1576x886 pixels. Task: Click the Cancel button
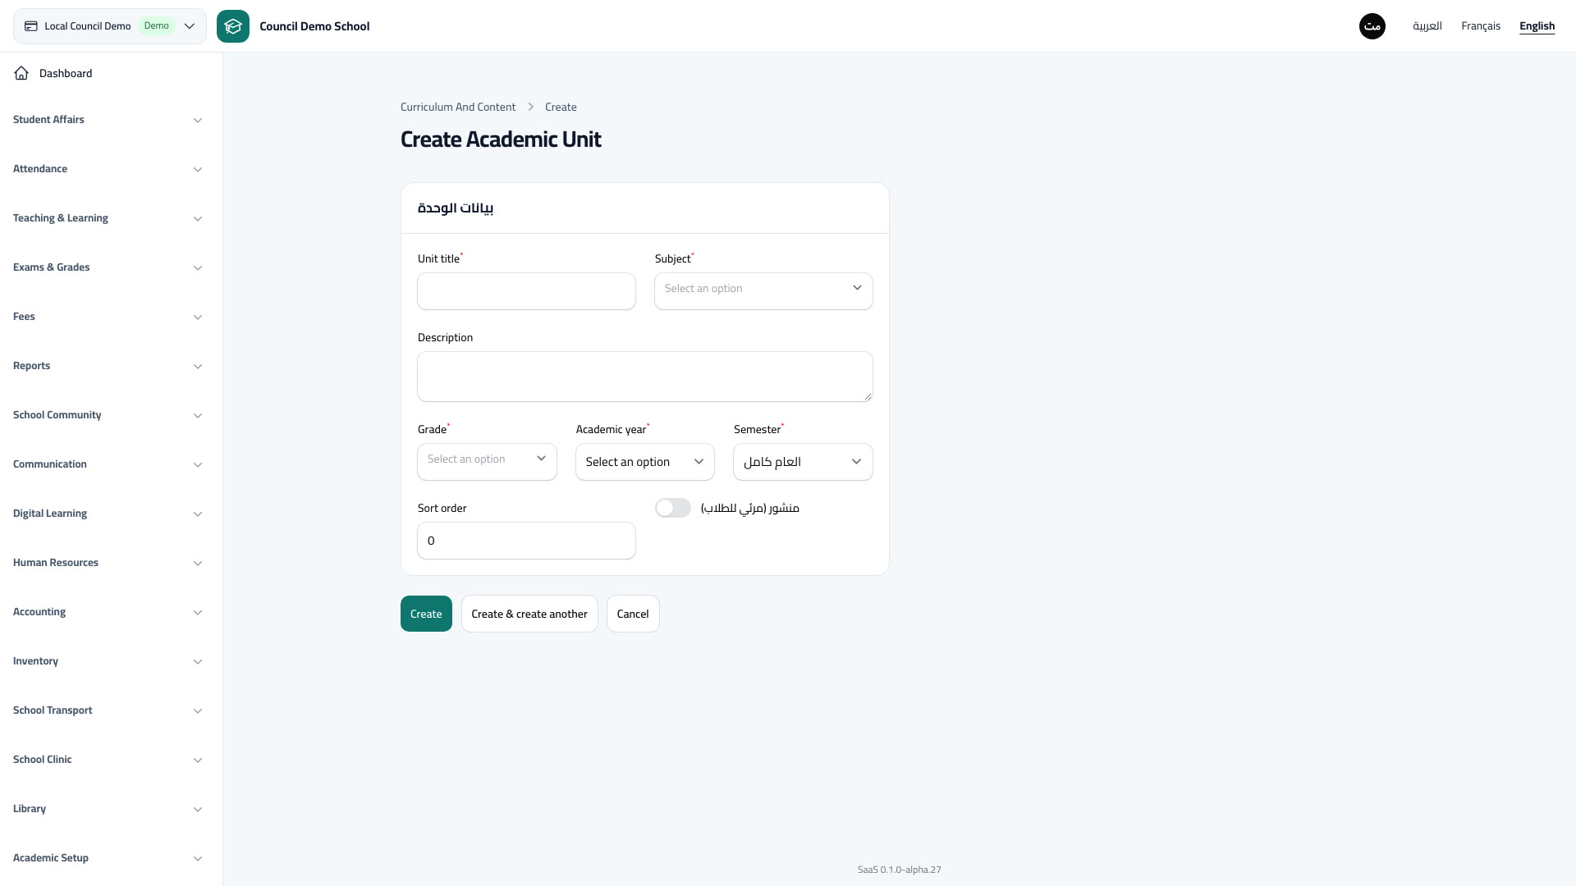tap(633, 614)
